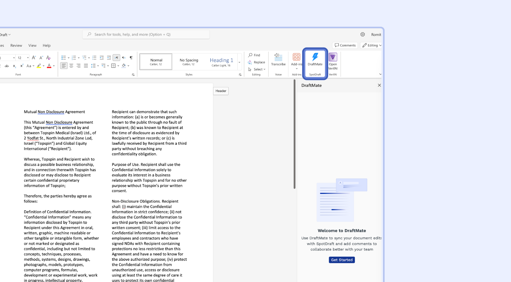This screenshot has height=282, width=511.
Task: Open settings gear next to Romit
Action: click(362, 34)
